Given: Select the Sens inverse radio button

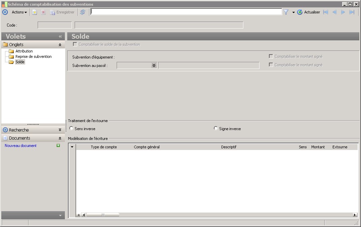Looking at the screenshot, I should point(71,128).
